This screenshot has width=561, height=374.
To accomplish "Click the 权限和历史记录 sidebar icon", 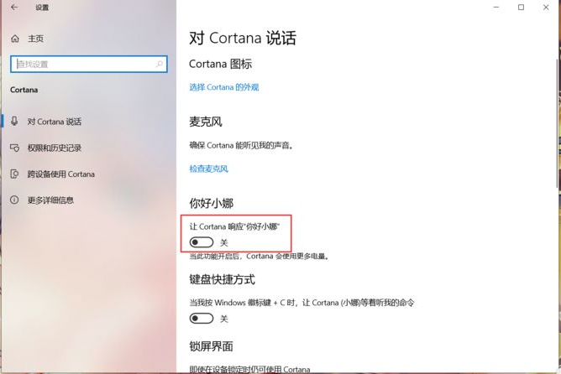I will (x=14, y=148).
